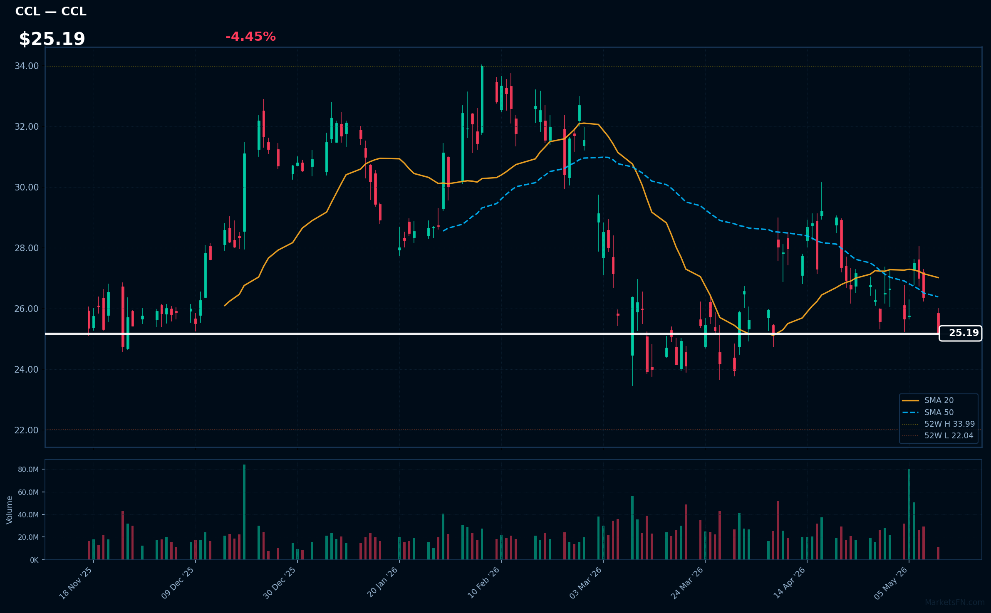Click the Volume axis title

[x=10, y=510]
